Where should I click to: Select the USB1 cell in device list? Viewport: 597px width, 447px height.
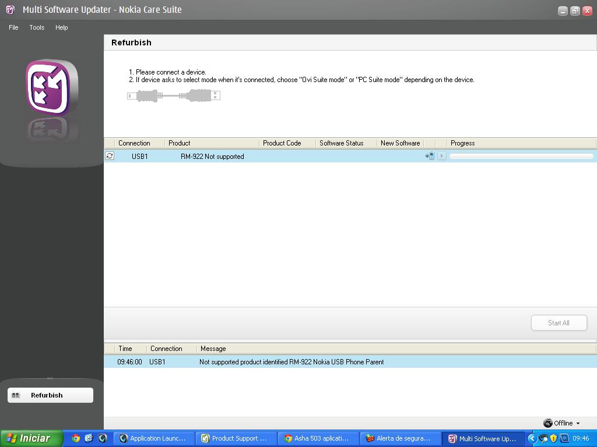(x=140, y=156)
